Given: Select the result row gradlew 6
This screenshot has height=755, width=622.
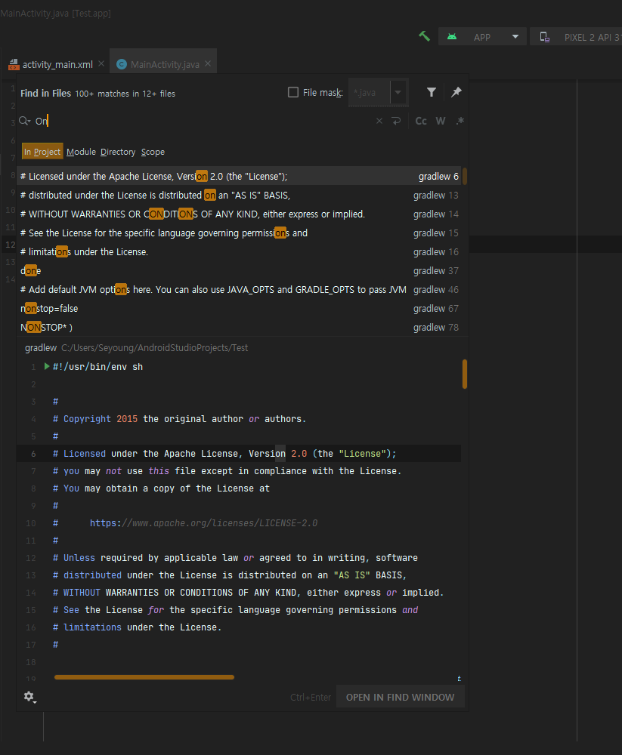Looking at the screenshot, I should coord(239,176).
